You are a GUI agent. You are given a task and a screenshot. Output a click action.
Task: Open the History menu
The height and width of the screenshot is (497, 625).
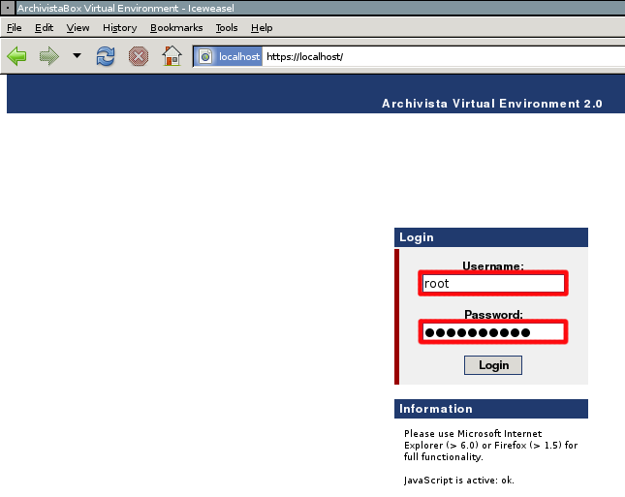tap(119, 27)
